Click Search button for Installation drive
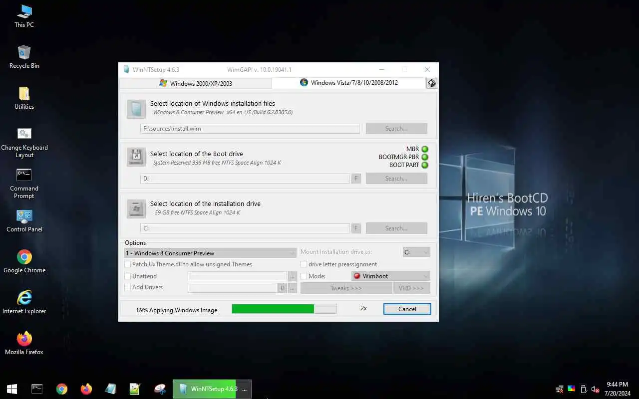The height and width of the screenshot is (399, 639). (x=396, y=228)
